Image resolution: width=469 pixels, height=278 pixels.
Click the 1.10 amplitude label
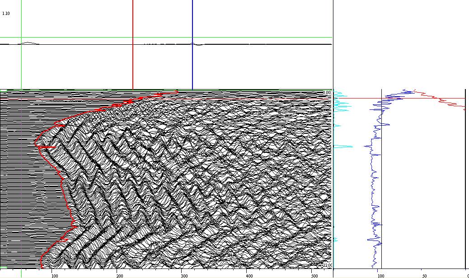pyautogui.click(x=6, y=14)
